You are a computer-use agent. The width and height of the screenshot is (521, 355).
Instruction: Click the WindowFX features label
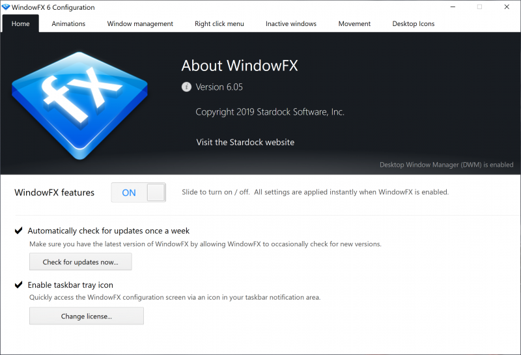[x=55, y=192]
